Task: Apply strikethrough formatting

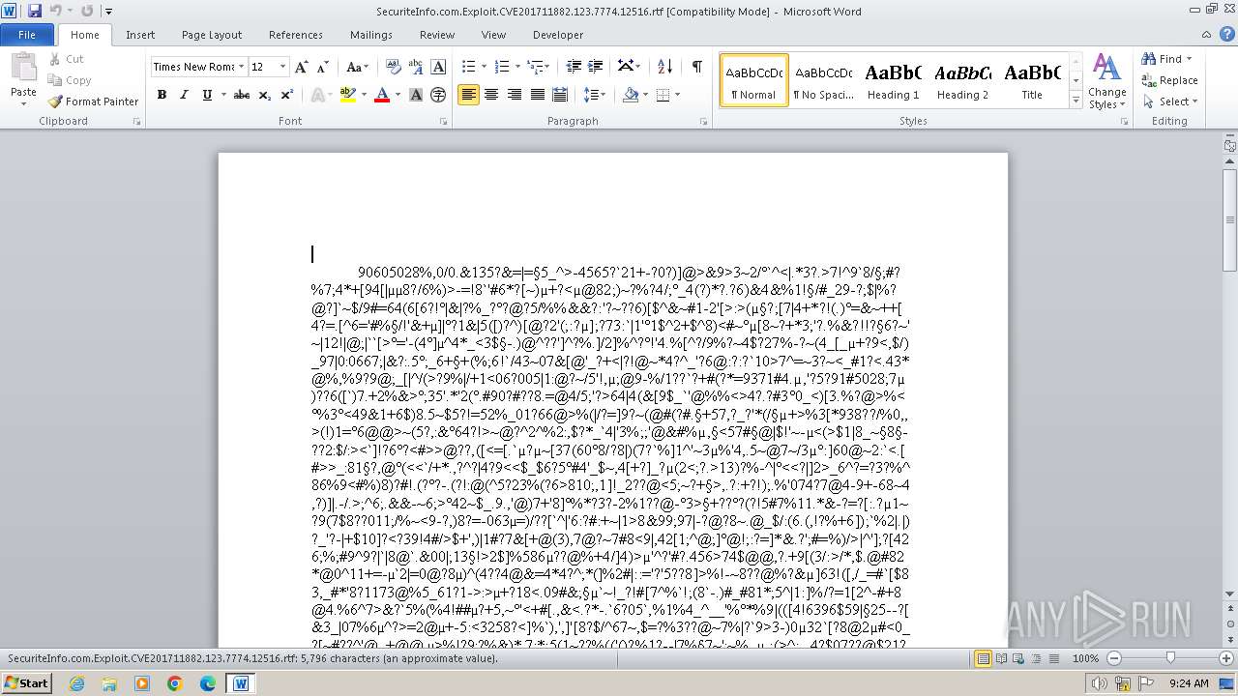Action: click(242, 95)
